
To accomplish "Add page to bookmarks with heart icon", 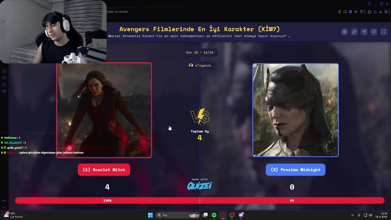I will click(x=362, y=12).
